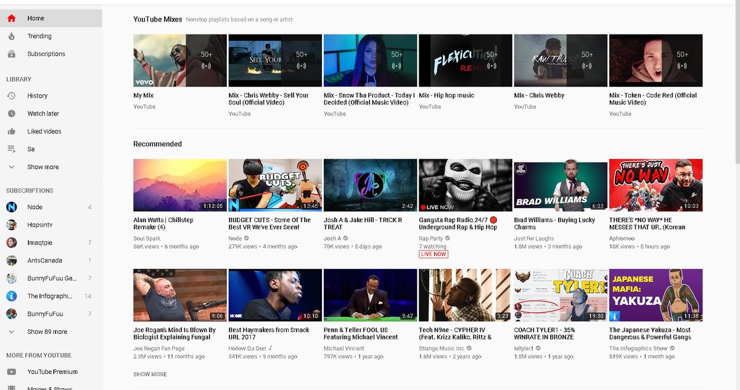Open Mix - Snow Tha Product thumbnail
740x390 pixels.
tap(371, 60)
